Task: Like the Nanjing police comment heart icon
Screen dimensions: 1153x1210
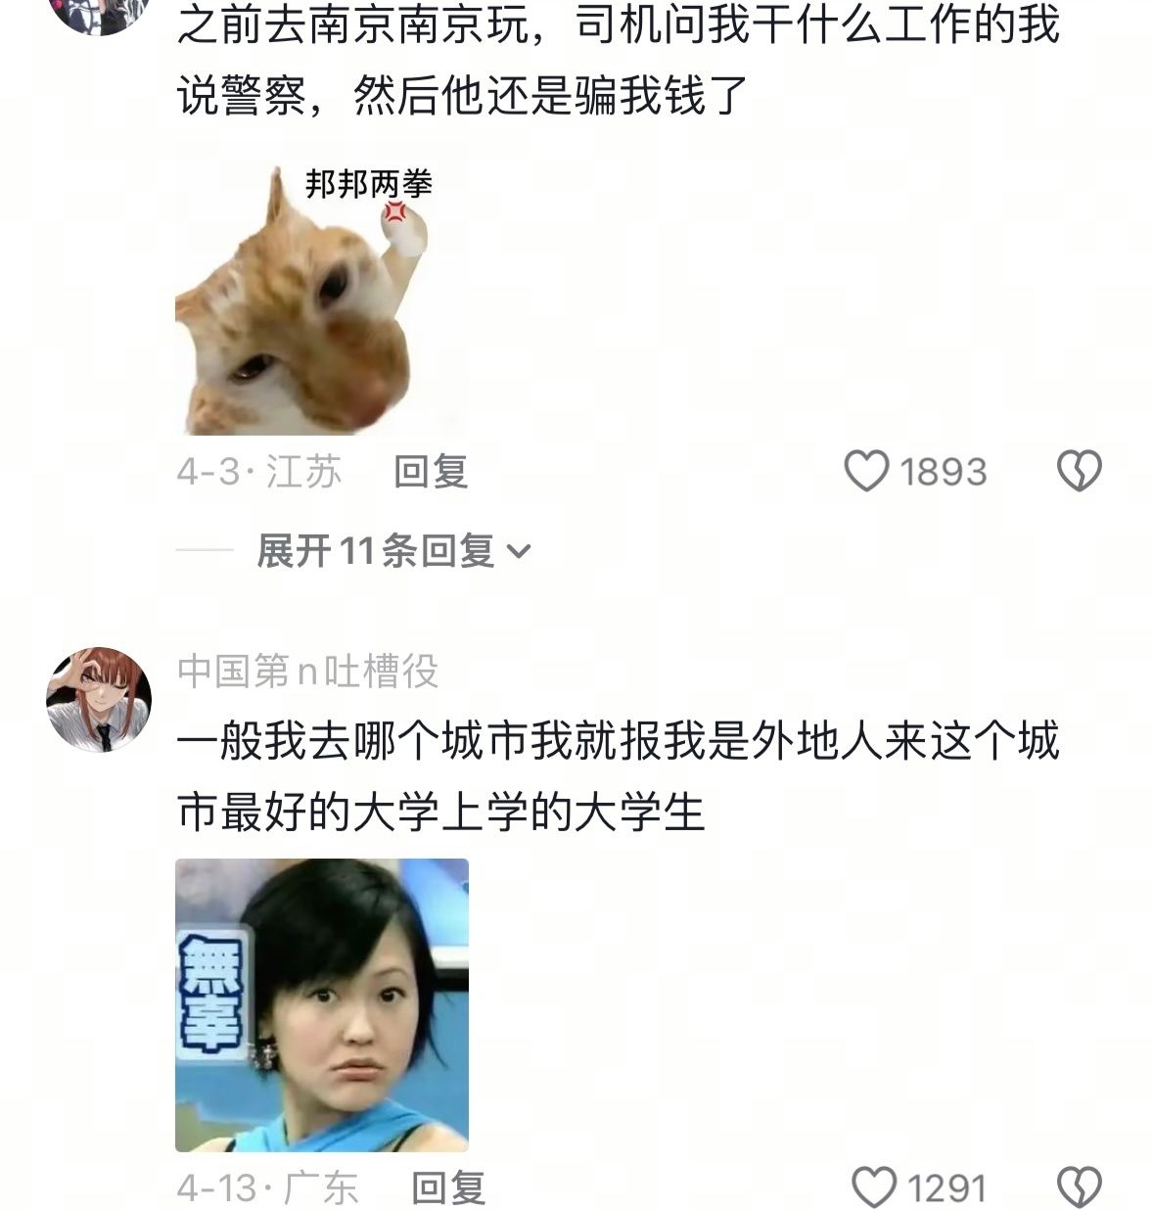Action: click(866, 472)
